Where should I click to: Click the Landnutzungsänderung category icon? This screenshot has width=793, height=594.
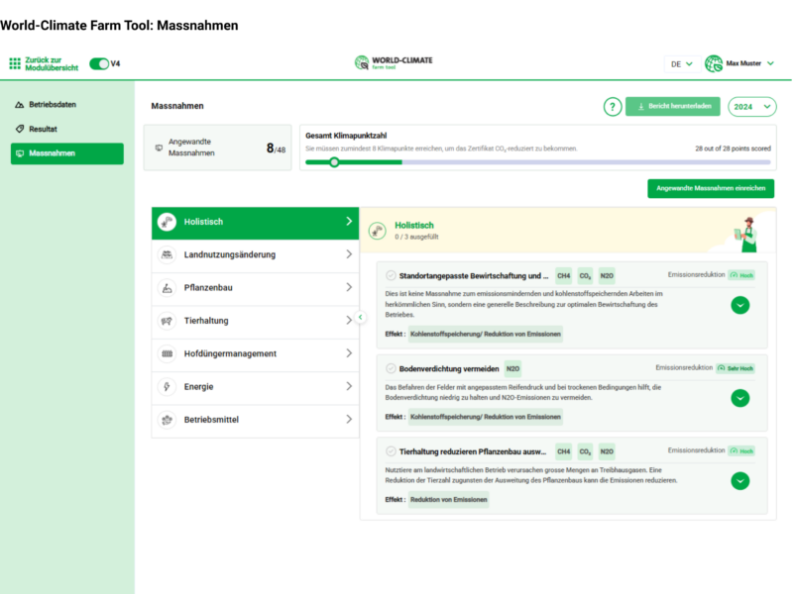tap(167, 254)
